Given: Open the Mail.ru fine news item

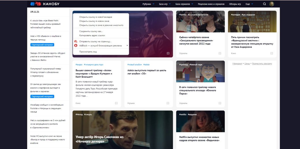Looking at the screenshot, I should [48, 124].
